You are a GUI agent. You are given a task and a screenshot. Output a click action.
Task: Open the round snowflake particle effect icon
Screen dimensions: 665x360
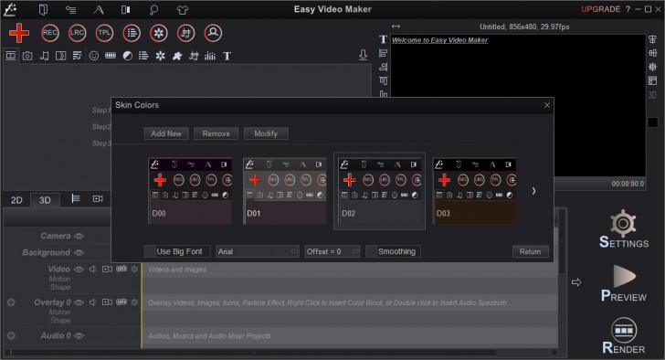point(159,33)
